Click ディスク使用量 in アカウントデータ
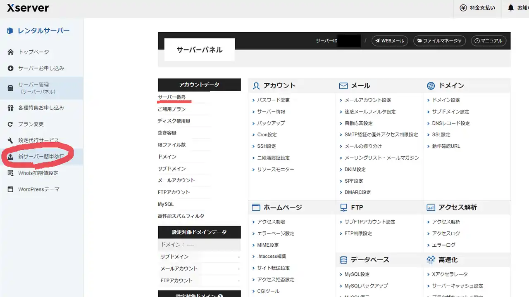Image resolution: width=529 pixels, height=297 pixels. [174, 121]
